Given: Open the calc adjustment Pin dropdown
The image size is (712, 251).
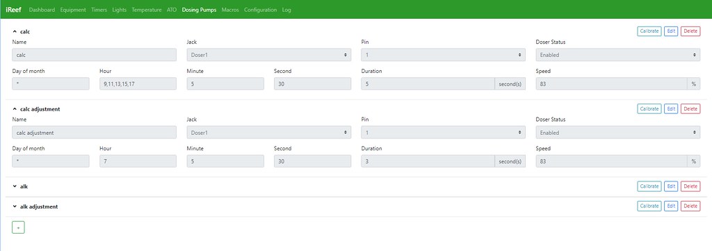Looking at the screenshot, I should (443, 133).
